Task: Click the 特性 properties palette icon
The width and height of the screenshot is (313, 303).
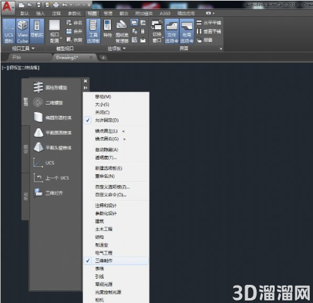Action: point(108,29)
